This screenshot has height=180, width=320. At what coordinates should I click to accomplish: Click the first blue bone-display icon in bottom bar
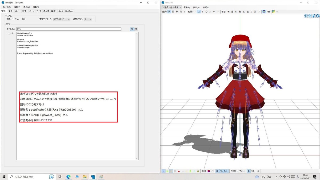(163, 171)
